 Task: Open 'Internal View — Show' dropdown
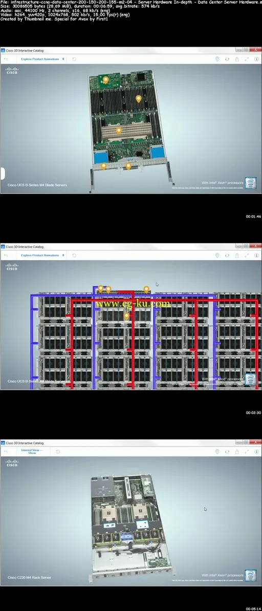pos(32,452)
